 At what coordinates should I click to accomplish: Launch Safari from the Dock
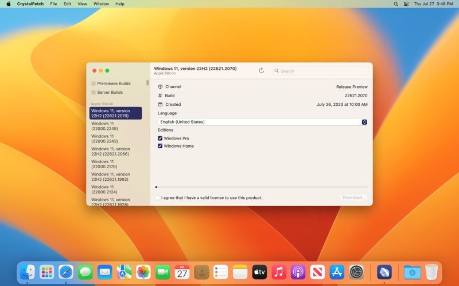(66, 272)
